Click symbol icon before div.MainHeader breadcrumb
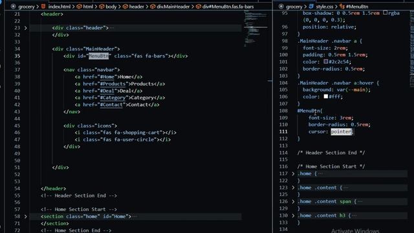Image resolution: width=414 pixels, height=233 pixels. pyautogui.click(x=153, y=6)
